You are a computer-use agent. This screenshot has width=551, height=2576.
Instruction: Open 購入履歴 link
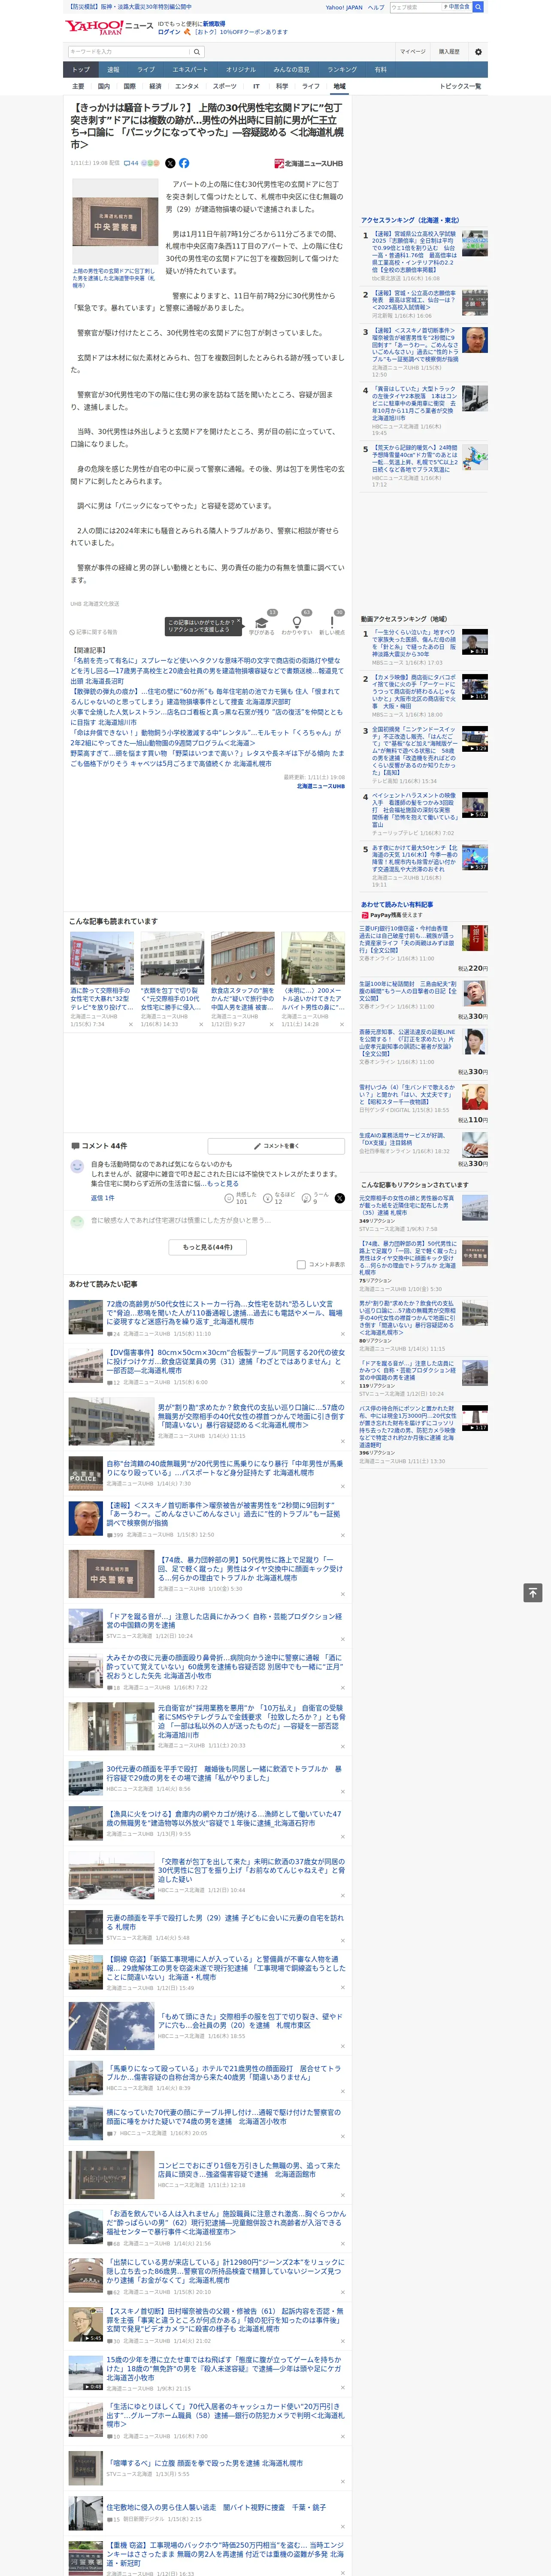coord(449,52)
